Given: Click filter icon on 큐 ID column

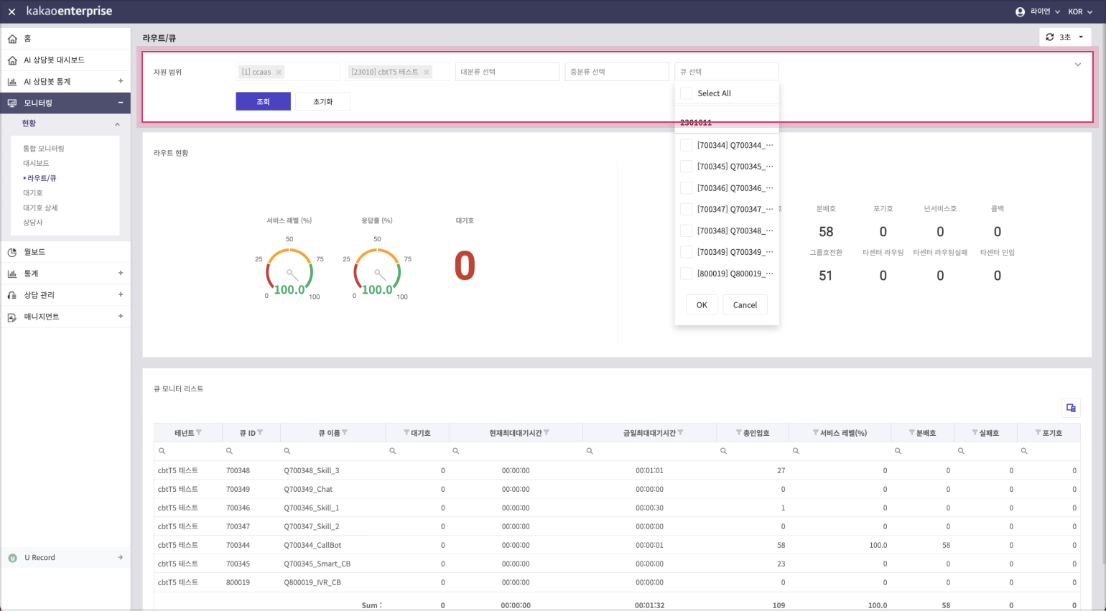Looking at the screenshot, I should click(260, 433).
